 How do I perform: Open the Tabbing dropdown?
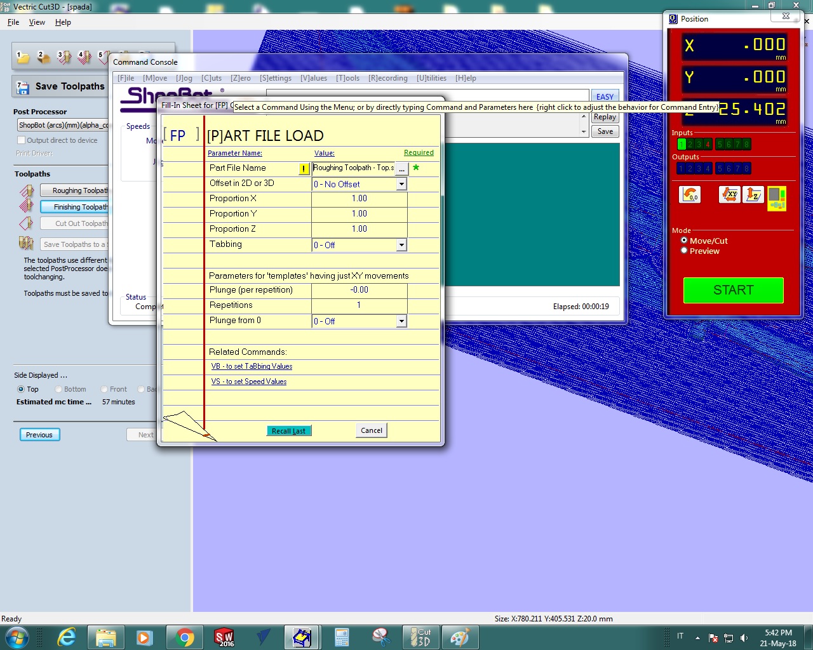401,245
